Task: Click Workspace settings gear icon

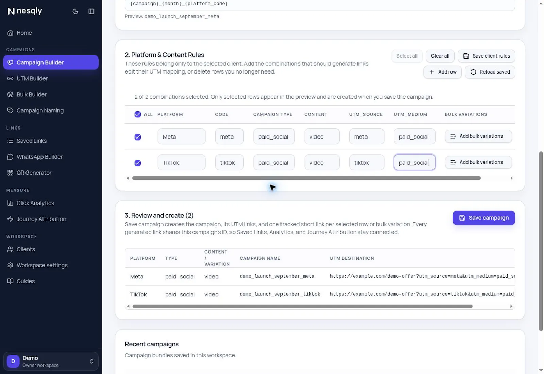Action: [x=11, y=265]
